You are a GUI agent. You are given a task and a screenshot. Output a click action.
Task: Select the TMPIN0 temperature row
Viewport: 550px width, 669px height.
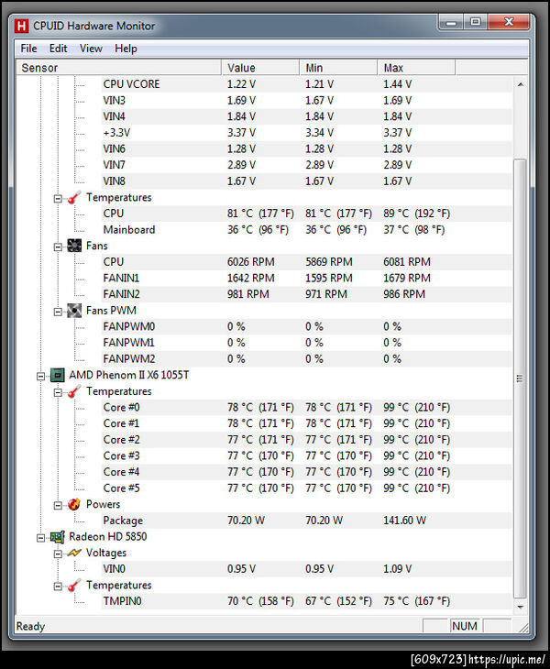pos(306,601)
